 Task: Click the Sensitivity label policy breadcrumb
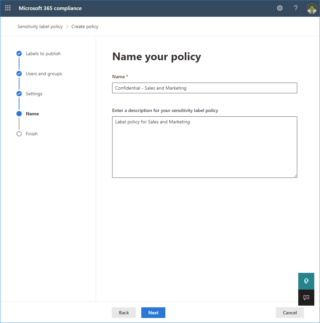click(40, 26)
